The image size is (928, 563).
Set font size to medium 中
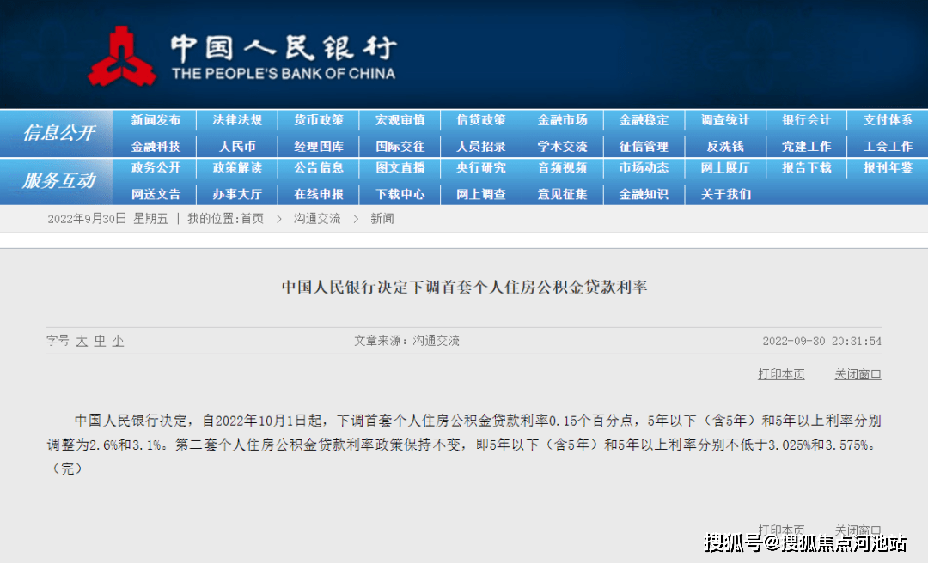point(100,341)
